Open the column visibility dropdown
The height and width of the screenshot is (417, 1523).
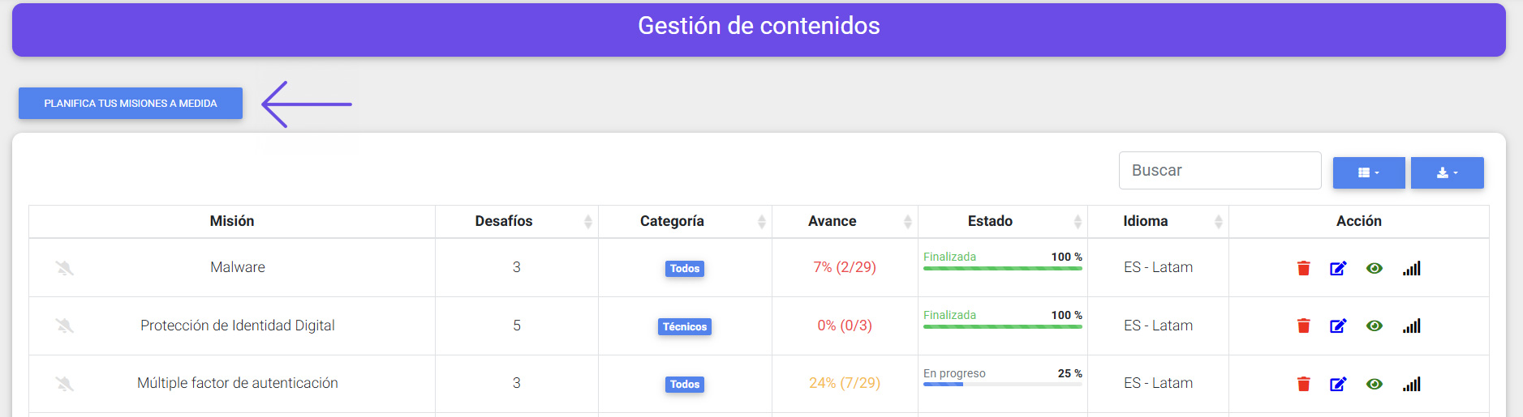pos(1369,172)
